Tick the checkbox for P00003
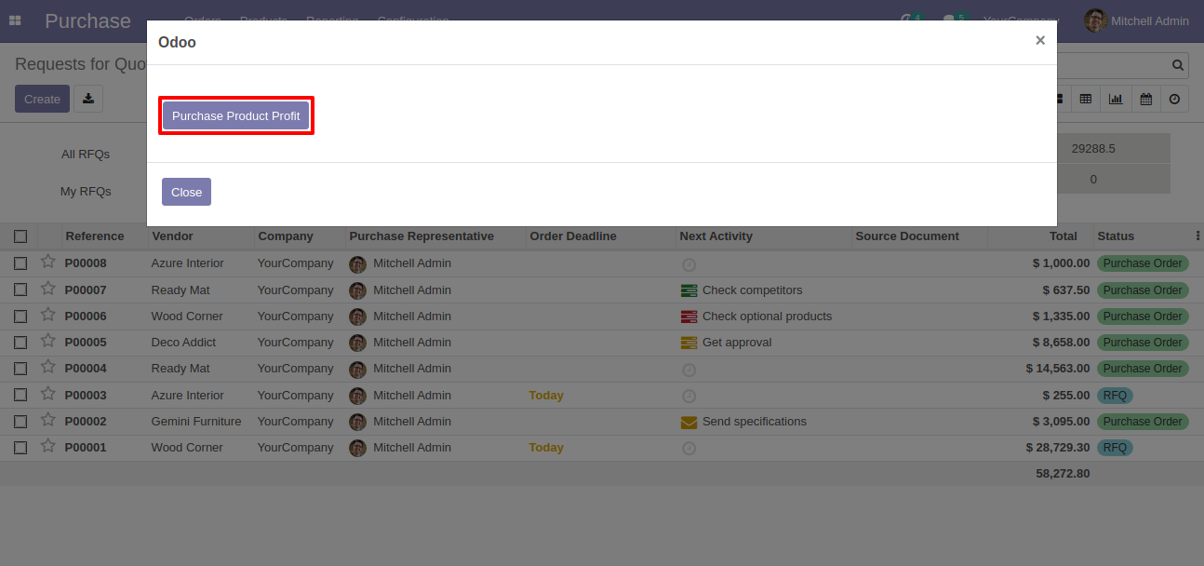The width and height of the screenshot is (1204, 566). [20, 396]
